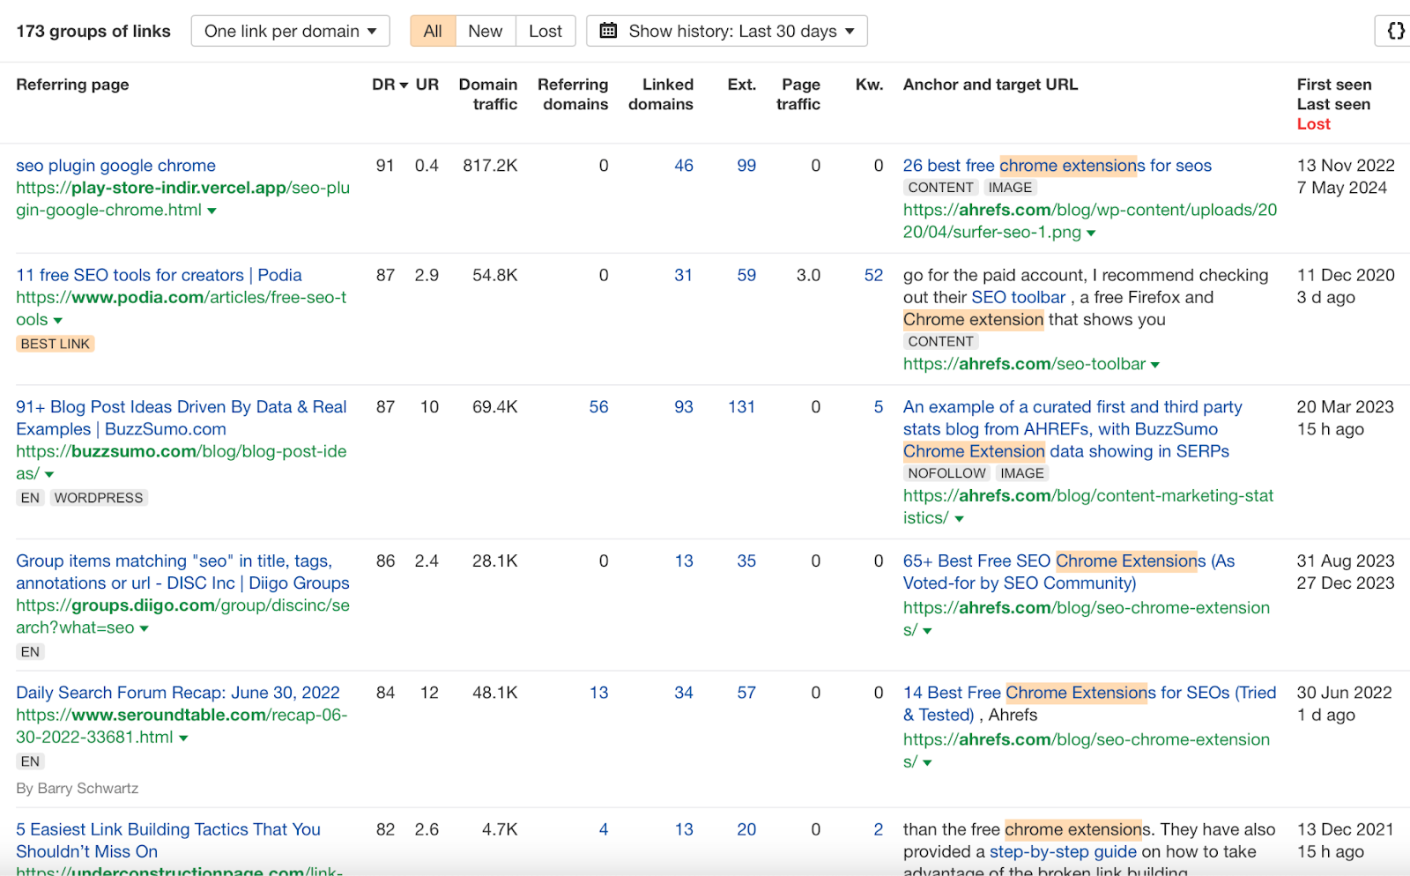Open One link per domain dropdown
The height and width of the screenshot is (876, 1410).
291,31
